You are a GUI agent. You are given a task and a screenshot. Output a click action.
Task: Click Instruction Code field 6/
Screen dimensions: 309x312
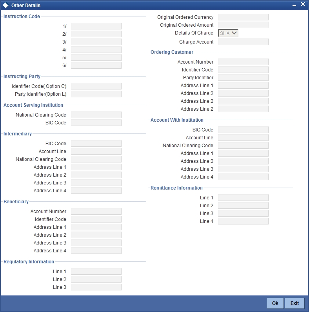tap(96, 66)
